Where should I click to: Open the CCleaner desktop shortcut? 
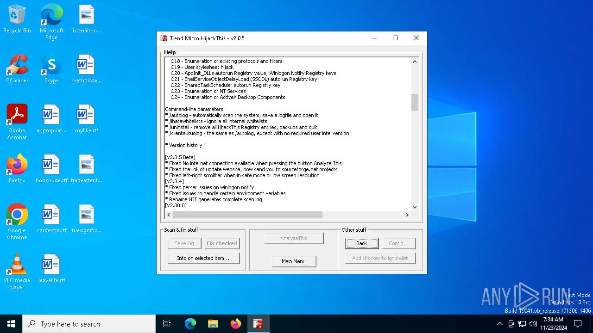(x=17, y=69)
